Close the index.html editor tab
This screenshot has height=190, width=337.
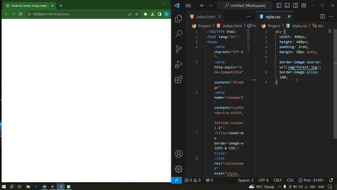220,16
